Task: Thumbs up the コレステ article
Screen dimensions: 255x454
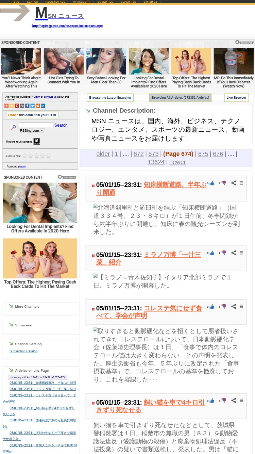Action: 212,307
